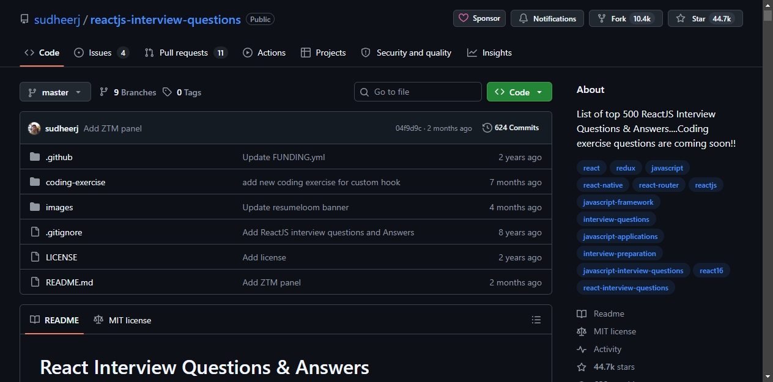
Task: Click the file icon beside LICENSE
Action: pyautogui.click(x=35, y=257)
